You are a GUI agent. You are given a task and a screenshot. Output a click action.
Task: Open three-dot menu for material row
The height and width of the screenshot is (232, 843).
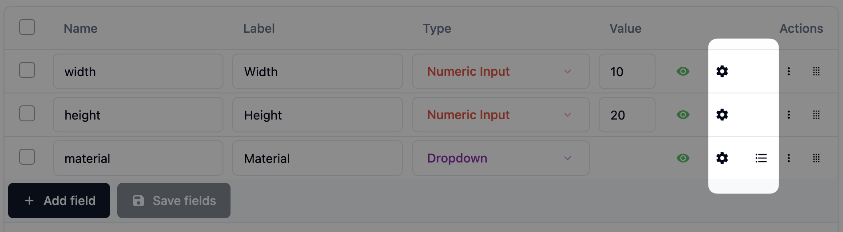[789, 158]
